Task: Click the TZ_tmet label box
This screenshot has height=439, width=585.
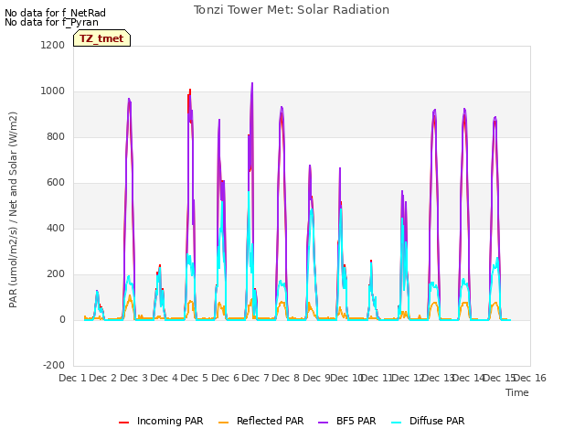Action: pos(101,38)
